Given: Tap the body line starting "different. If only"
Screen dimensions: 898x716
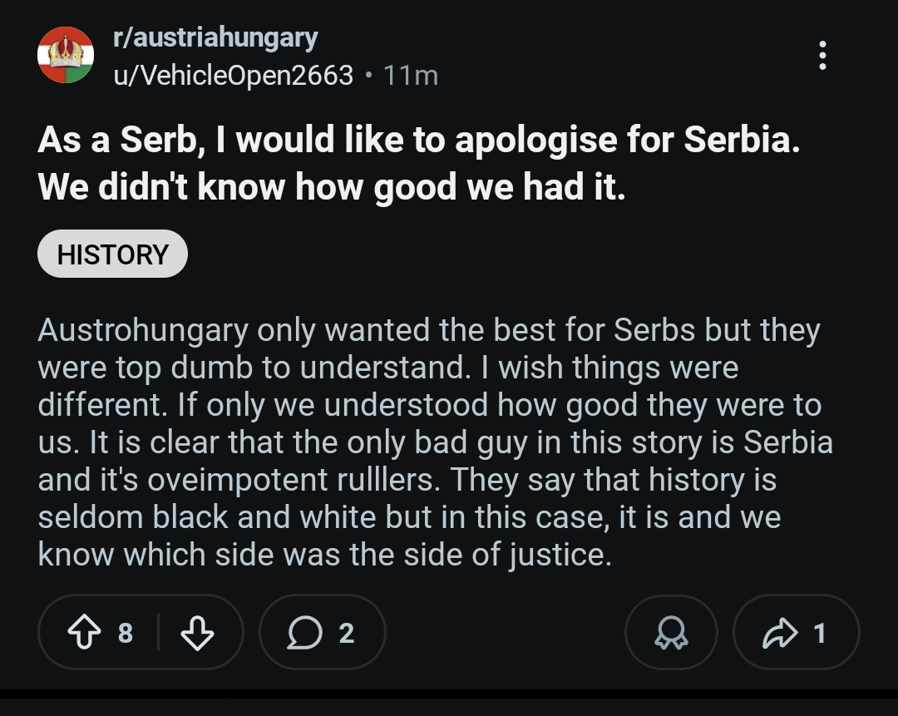Looking at the screenshot, I should (429, 405).
